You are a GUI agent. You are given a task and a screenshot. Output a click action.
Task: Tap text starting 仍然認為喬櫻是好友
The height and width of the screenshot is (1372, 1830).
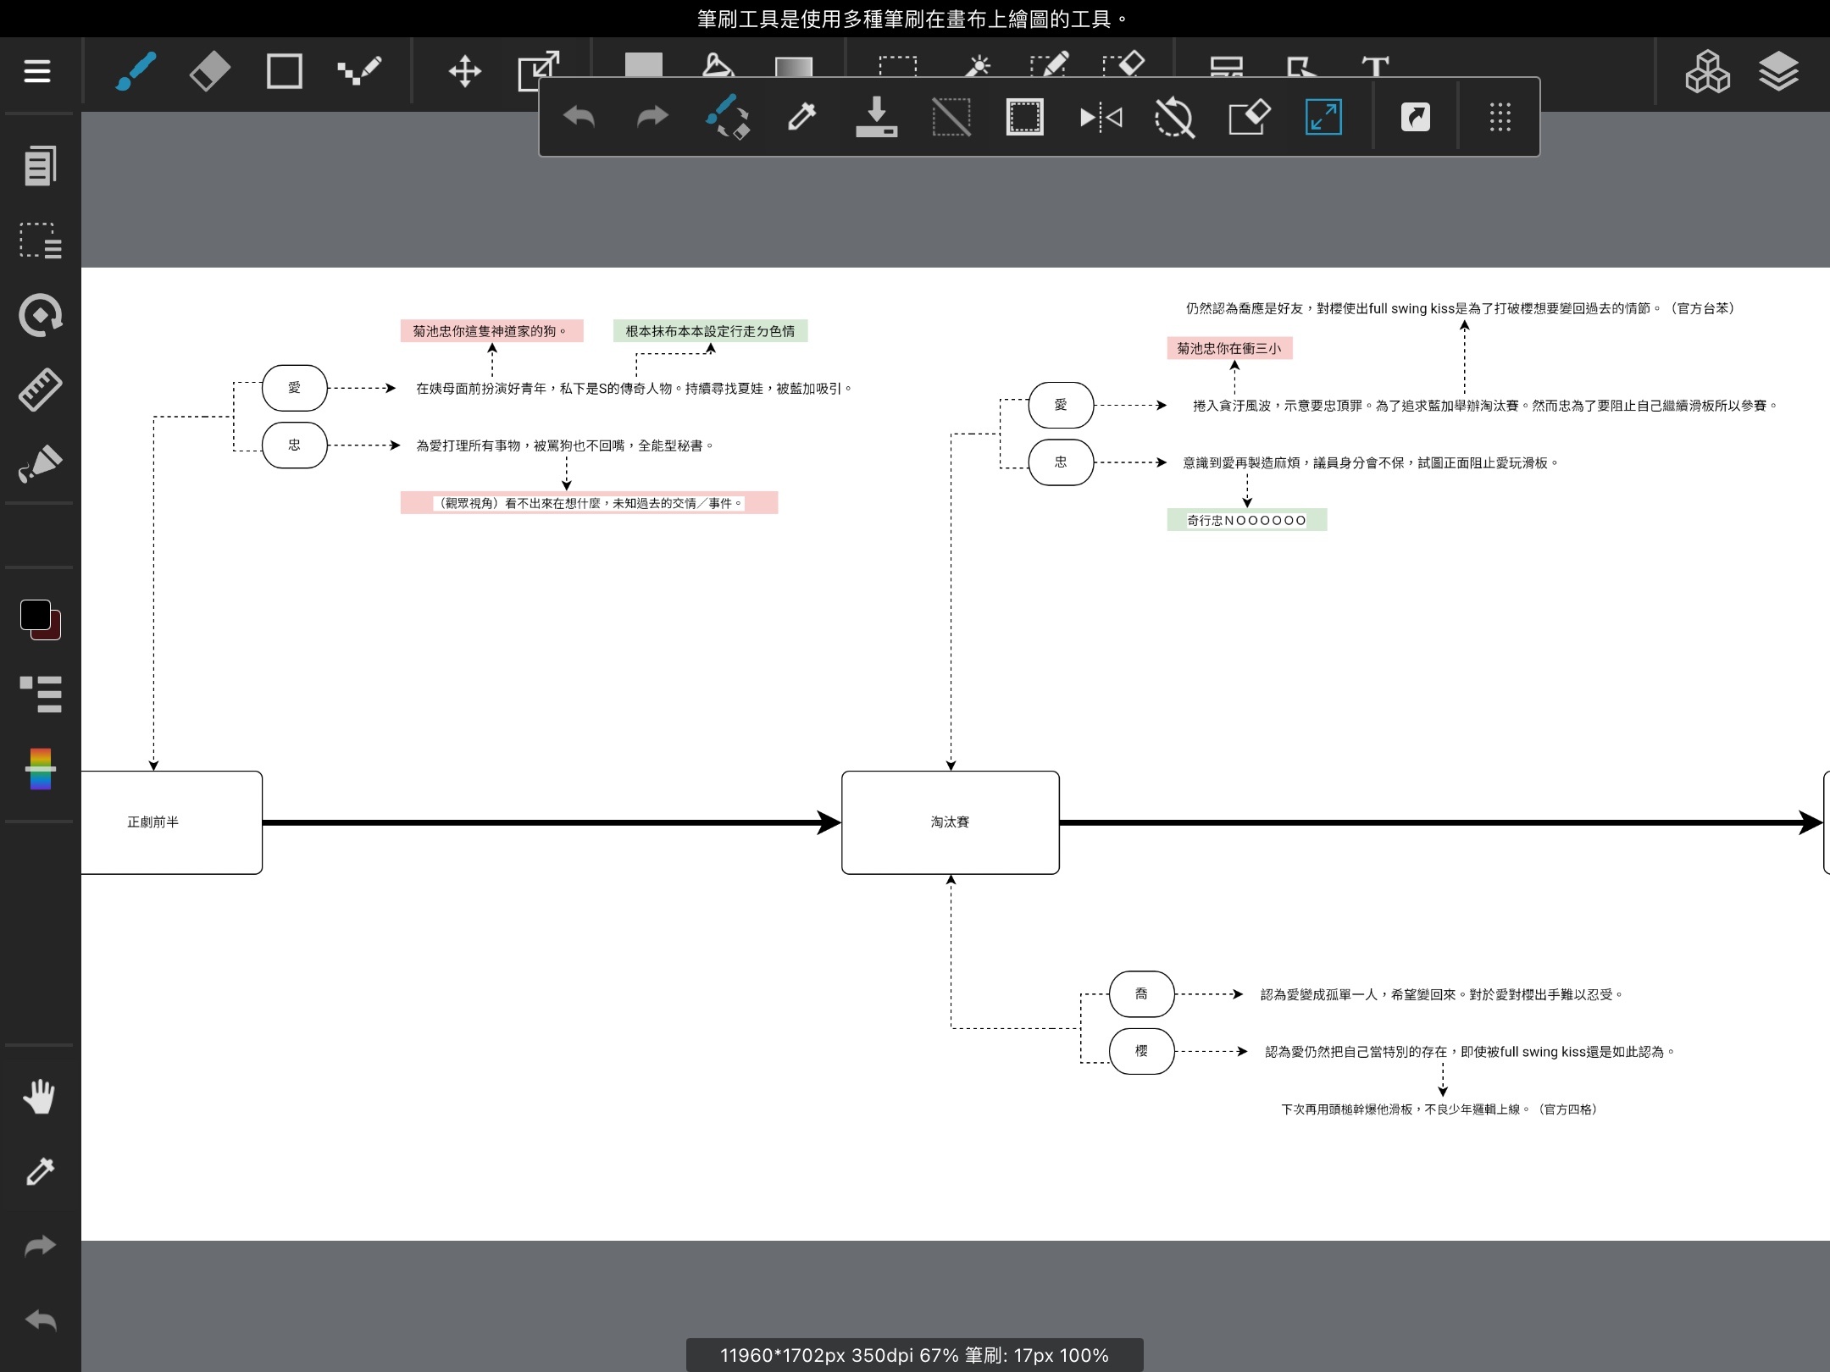click(1461, 308)
